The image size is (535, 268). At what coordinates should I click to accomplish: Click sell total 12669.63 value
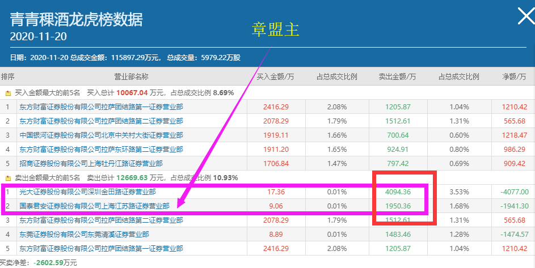[x=132, y=178]
